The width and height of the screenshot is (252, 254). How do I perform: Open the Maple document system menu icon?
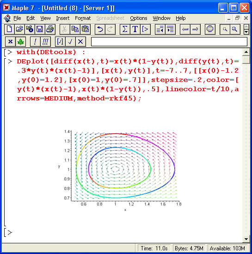tap(7, 18)
